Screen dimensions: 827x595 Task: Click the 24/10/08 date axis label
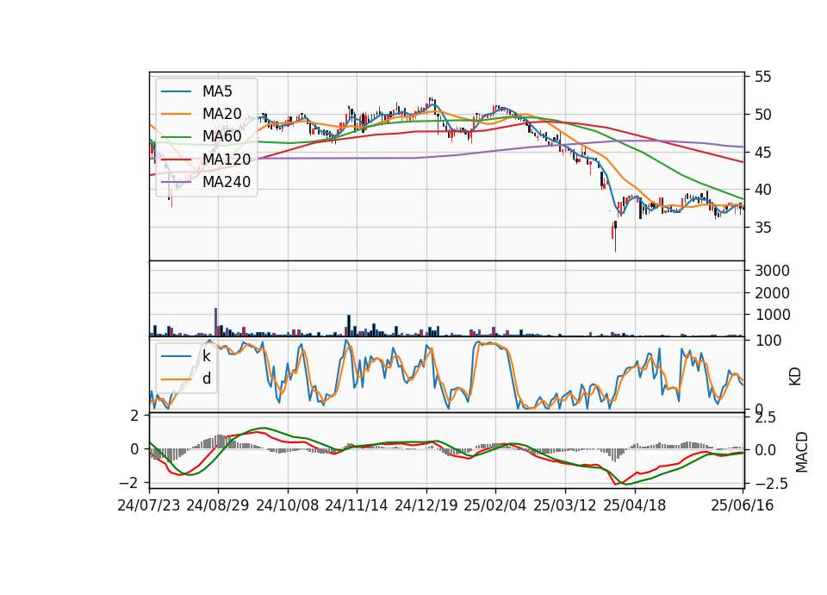click(288, 505)
